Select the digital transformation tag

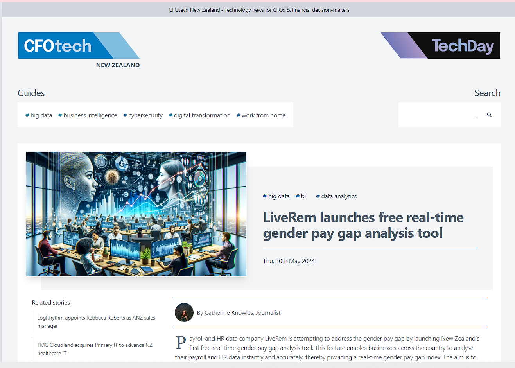199,115
